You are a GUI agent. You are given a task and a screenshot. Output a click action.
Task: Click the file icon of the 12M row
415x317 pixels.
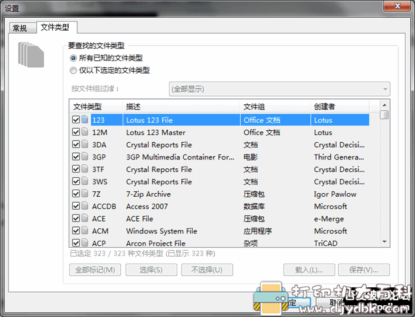85,132
